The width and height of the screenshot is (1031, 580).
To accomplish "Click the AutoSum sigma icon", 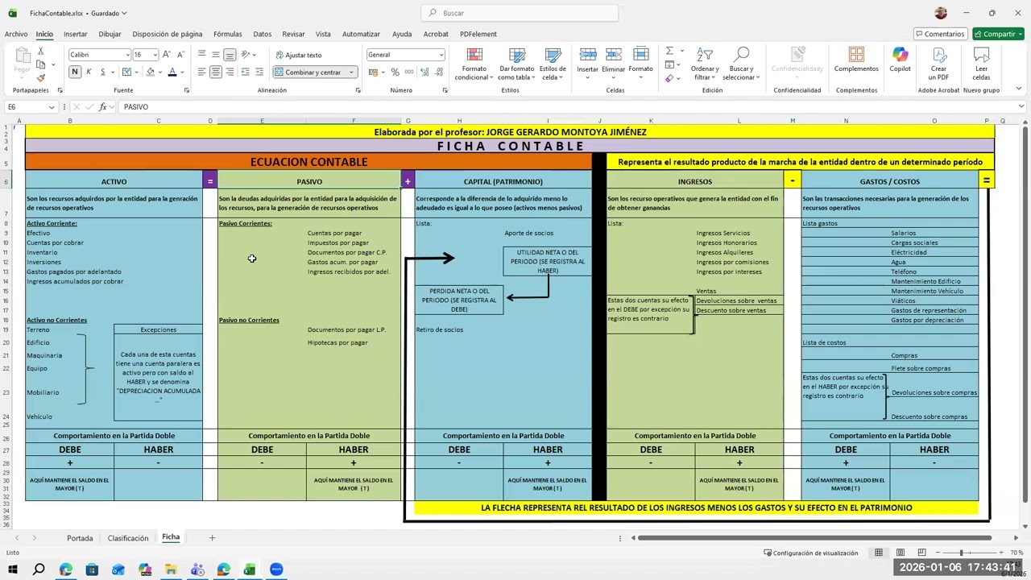I will pos(669,51).
